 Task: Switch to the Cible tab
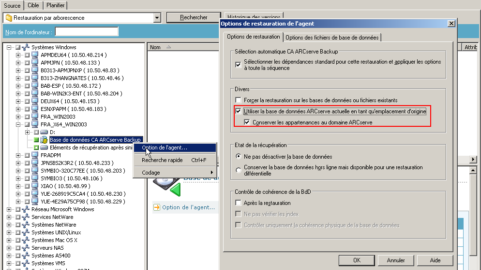pyautogui.click(x=33, y=5)
